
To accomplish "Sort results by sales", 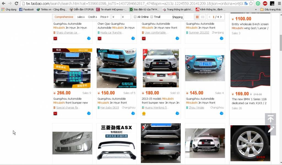I will point(81,17).
